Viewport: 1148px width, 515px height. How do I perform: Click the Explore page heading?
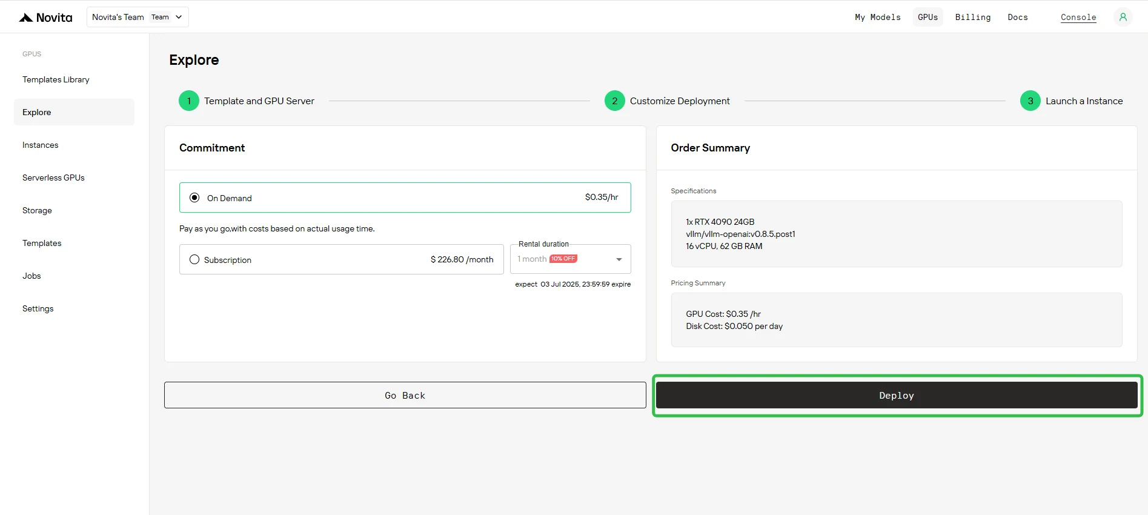[x=194, y=60]
